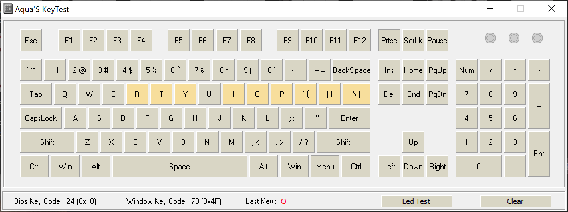Click the Esc key button
This screenshot has width=568, height=212.
[x=31, y=41]
